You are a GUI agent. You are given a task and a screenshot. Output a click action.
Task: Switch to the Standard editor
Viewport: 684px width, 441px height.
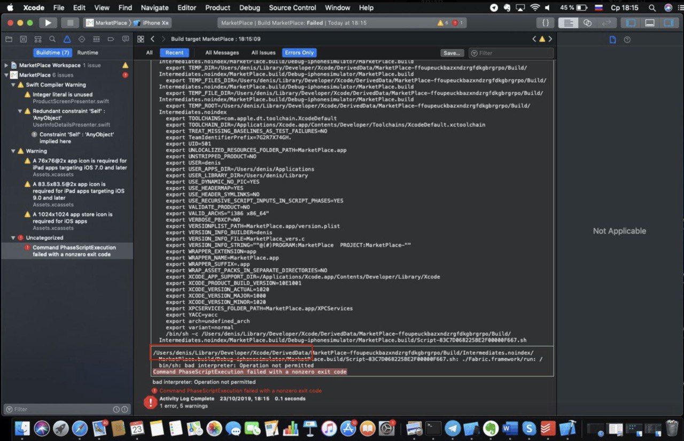pyautogui.click(x=569, y=23)
